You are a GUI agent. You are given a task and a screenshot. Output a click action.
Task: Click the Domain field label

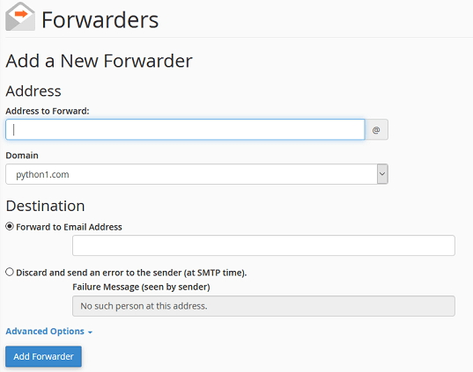tap(22, 156)
